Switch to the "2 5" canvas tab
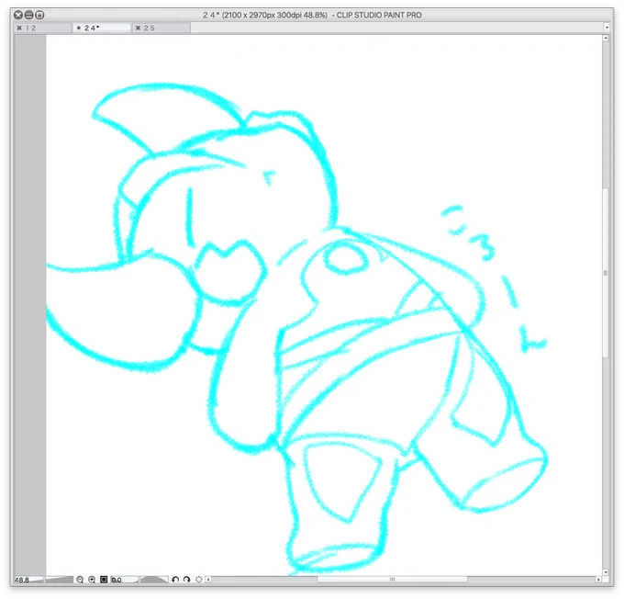The height and width of the screenshot is (599, 624). [x=162, y=28]
